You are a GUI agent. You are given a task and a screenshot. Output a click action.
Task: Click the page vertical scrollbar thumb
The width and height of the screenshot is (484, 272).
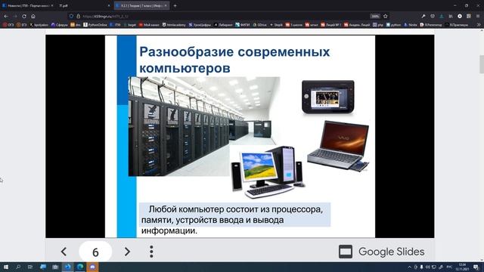[482, 64]
